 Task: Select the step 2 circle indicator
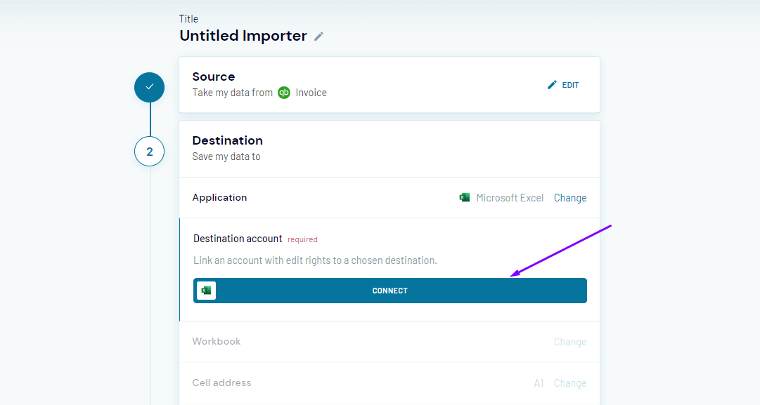(x=149, y=152)
